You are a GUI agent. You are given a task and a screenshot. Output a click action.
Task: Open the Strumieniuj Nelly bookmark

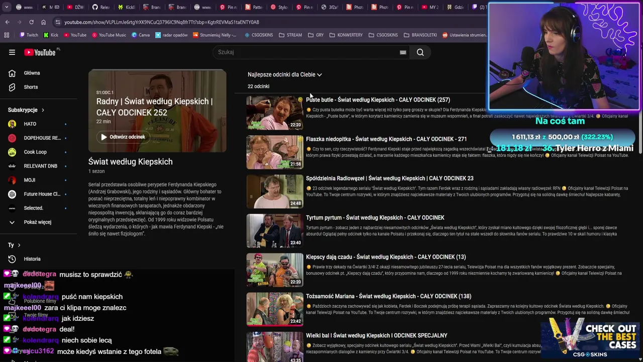tap(215, 35)
